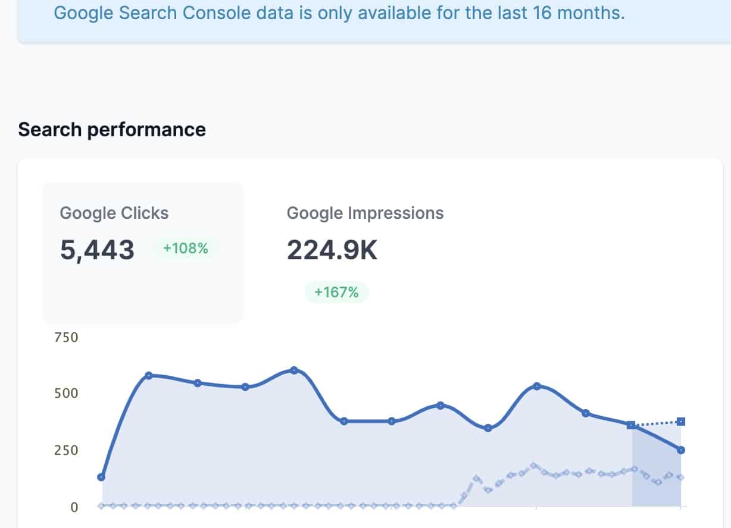Click the square marker where the dotted line begins
Viewport: 731px width, 528px height.
pyautogui.click(x=631, y=425)
